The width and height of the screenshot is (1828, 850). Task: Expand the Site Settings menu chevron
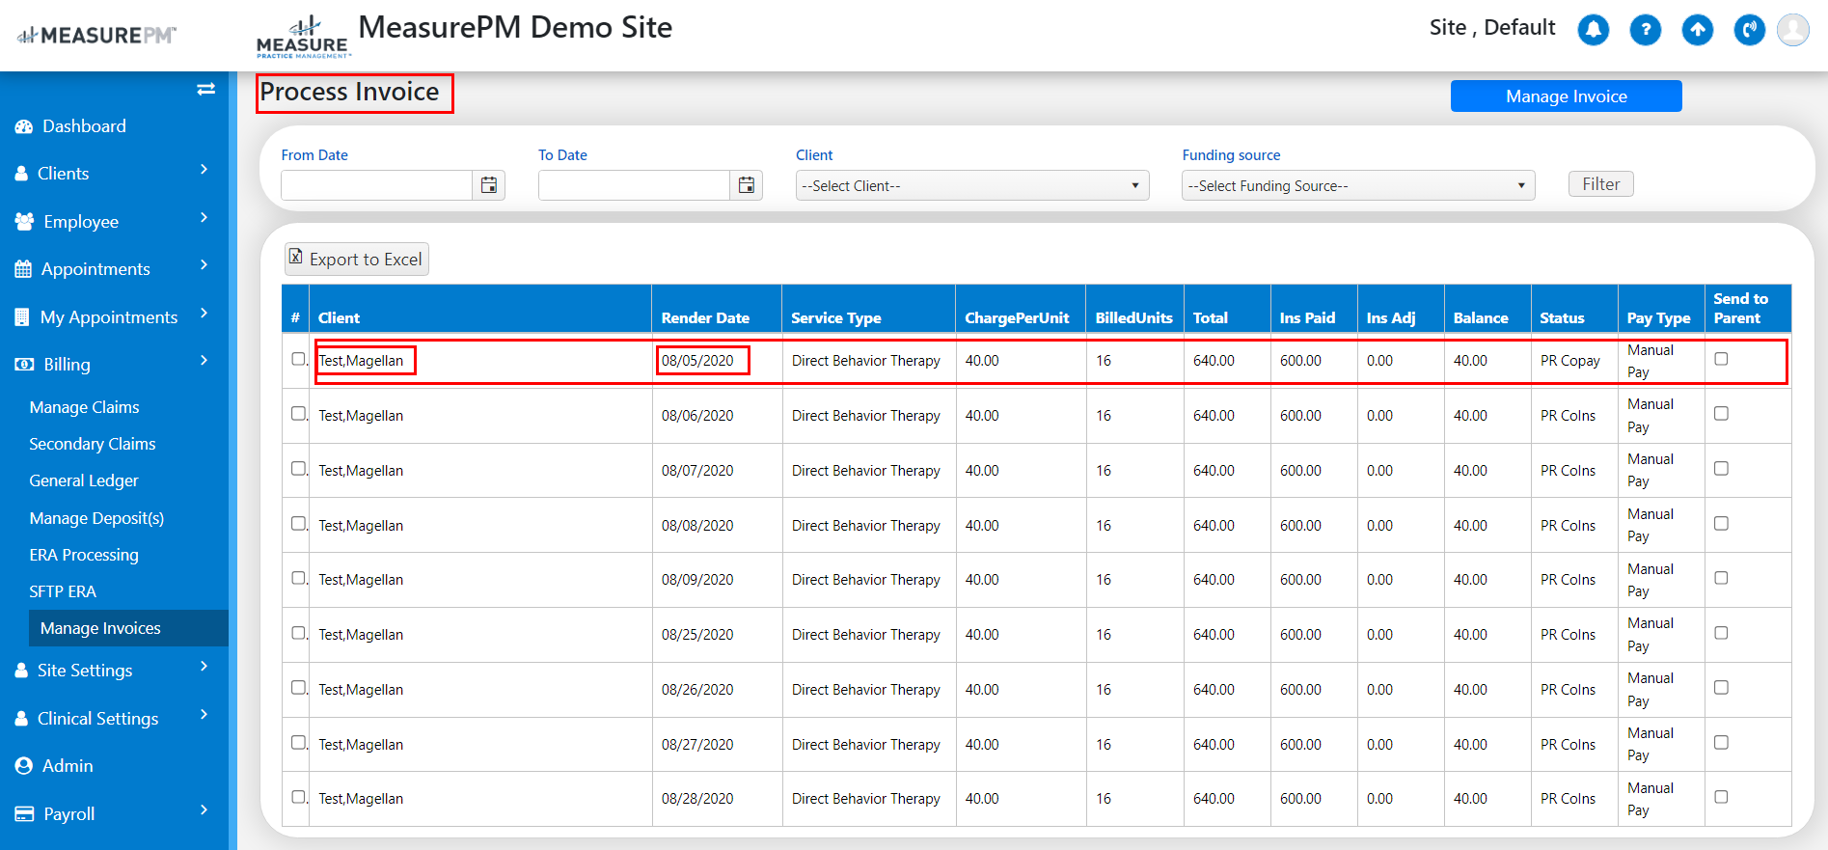coord(204,667)
